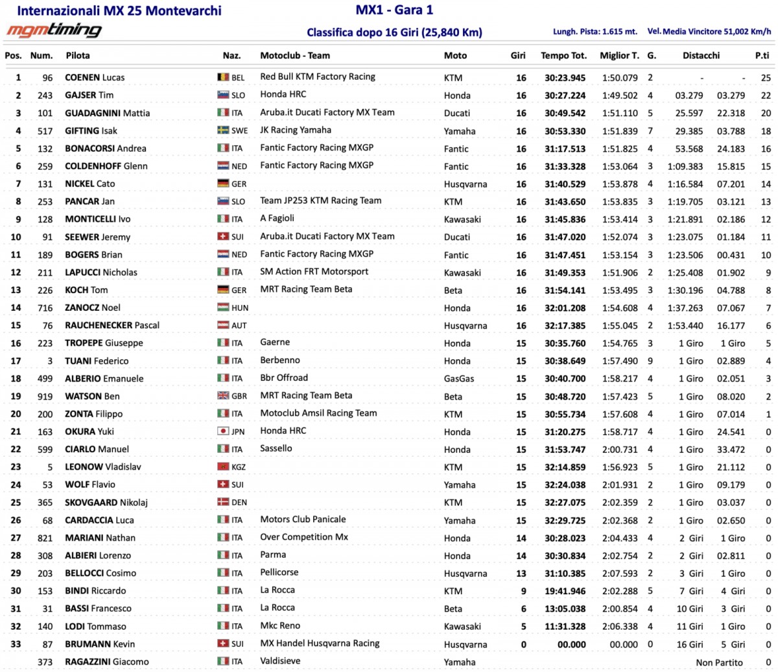Click total time 19:41.946 in BINDI's row
Image resolution: width=778 pixels, height=672 pixels.
[x=565, y=591]
